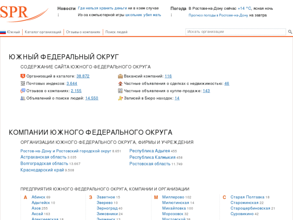Open the Старая Полтавка link
This screenshot has width=293, height=220.
pos(247,197)
